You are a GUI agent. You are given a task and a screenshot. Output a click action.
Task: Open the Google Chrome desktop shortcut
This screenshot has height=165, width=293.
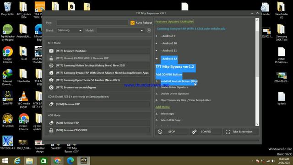7,55
